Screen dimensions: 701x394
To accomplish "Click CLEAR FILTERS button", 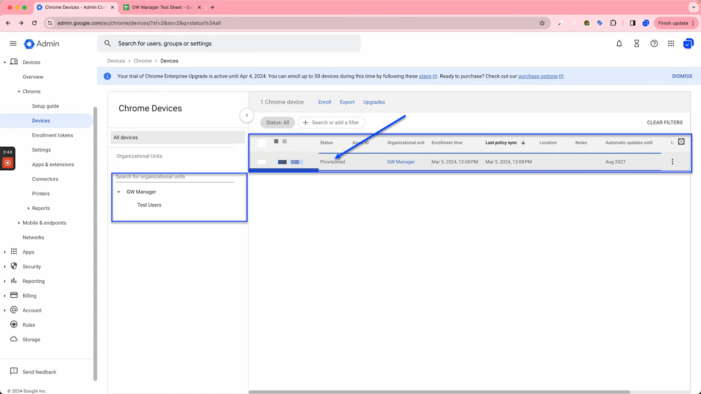I will (665, 123).
